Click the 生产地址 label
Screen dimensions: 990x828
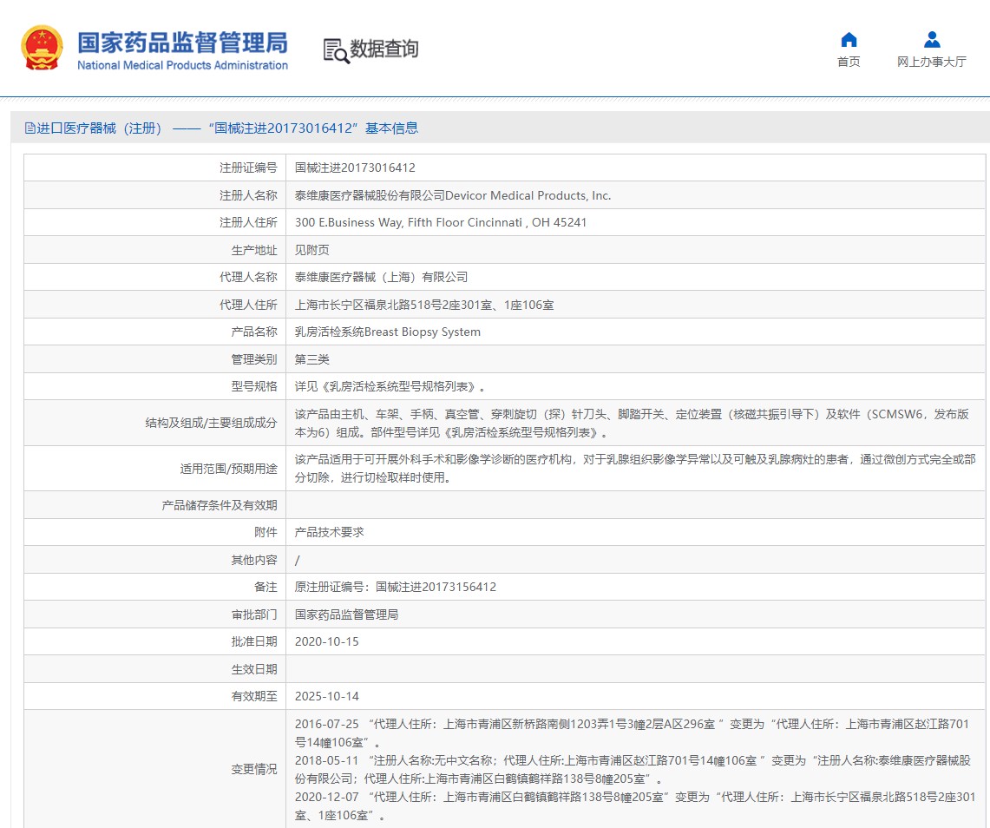click(x=254, y=250)
